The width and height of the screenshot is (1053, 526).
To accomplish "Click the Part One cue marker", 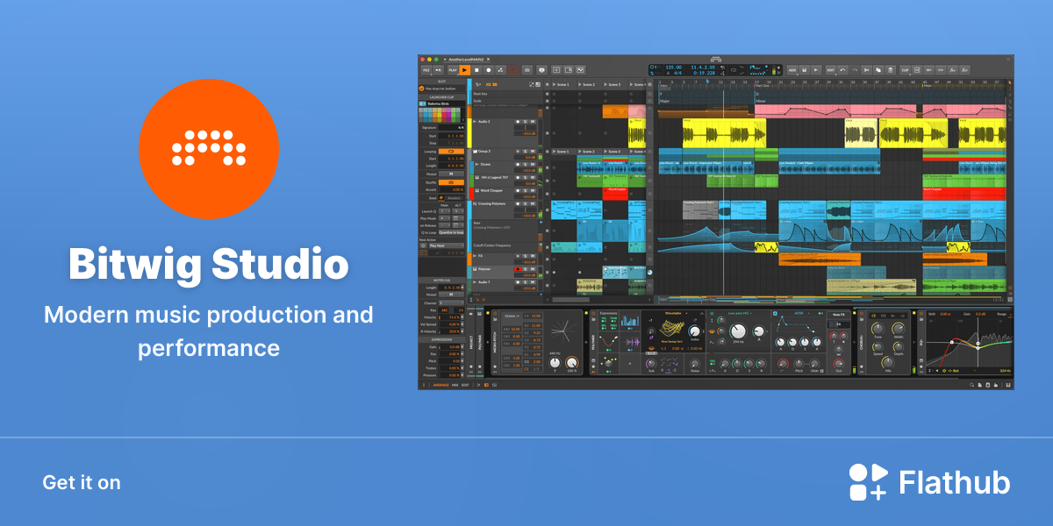I will pos(762,85).
